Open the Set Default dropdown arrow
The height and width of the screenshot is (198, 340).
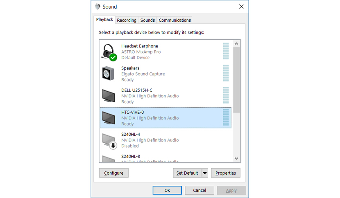[x=205, y=173]
